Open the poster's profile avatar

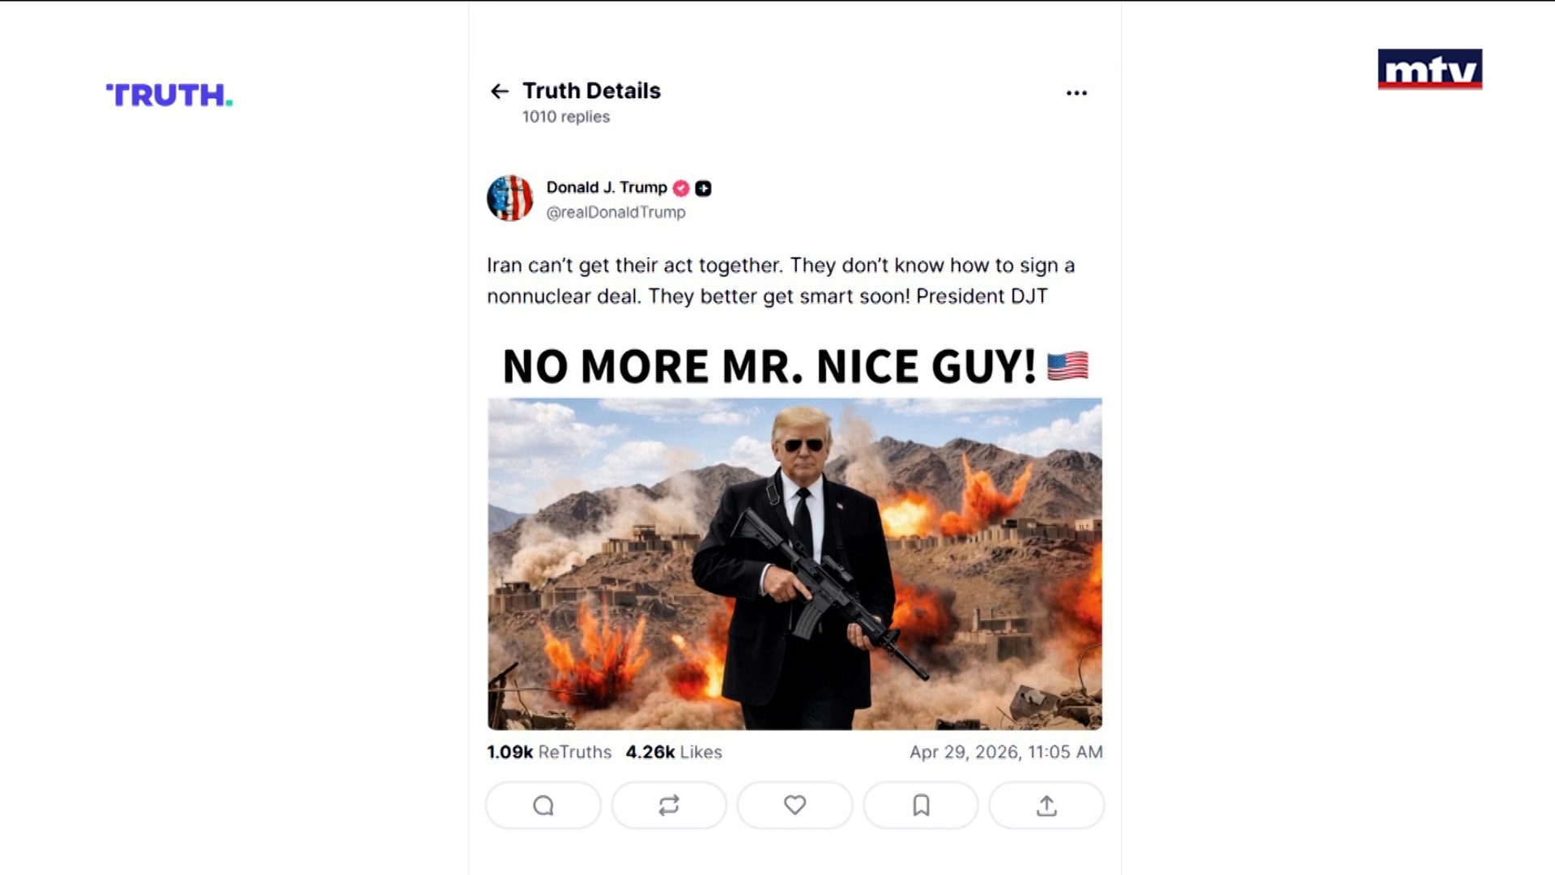[509, 198]
